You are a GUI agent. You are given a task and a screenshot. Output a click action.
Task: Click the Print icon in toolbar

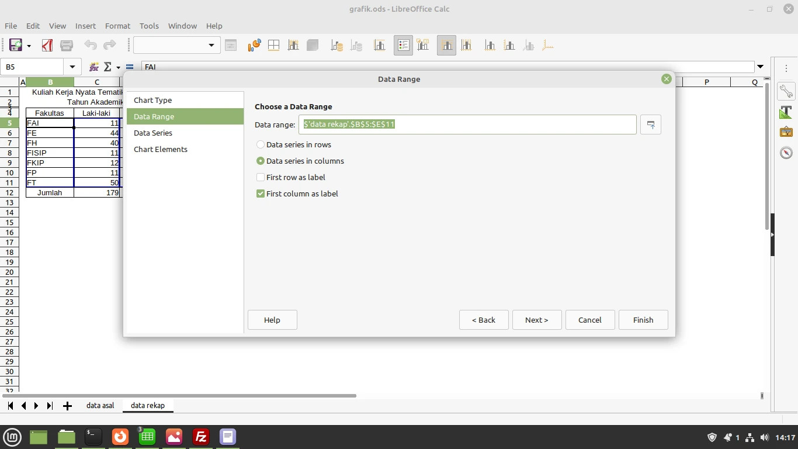[67, 46]
